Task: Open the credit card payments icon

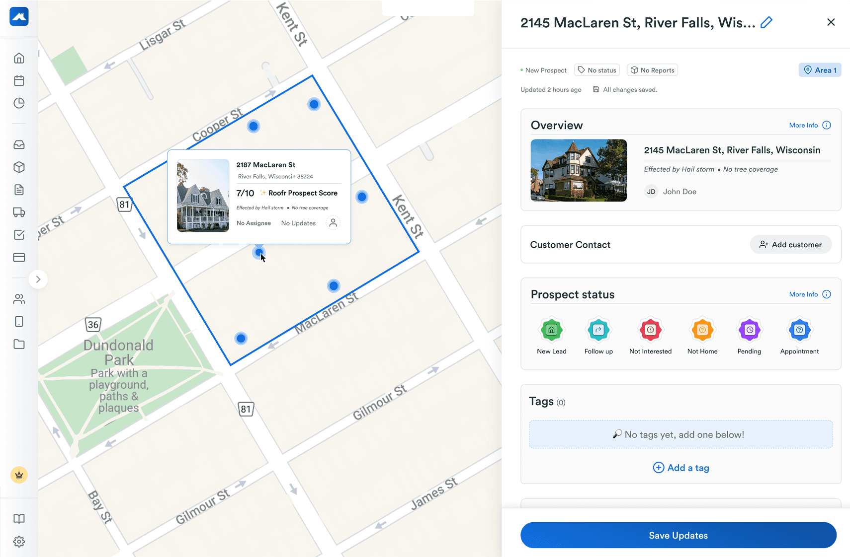Action: coord(19,257)
